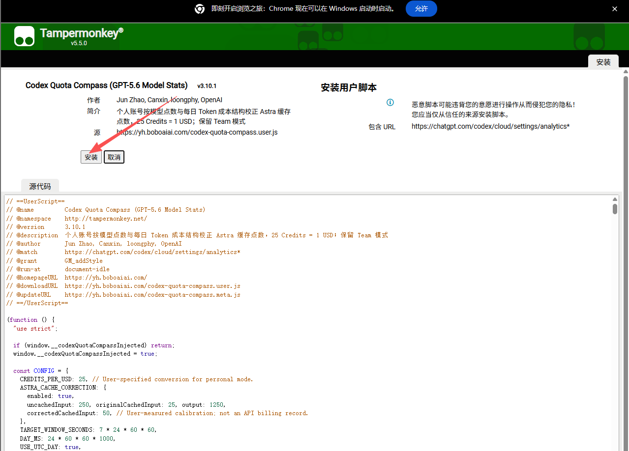Click the ASTRA_CACHE_CORRECTION code line
The width and height of the screenshot is (629, 451).
click(63, 388)
